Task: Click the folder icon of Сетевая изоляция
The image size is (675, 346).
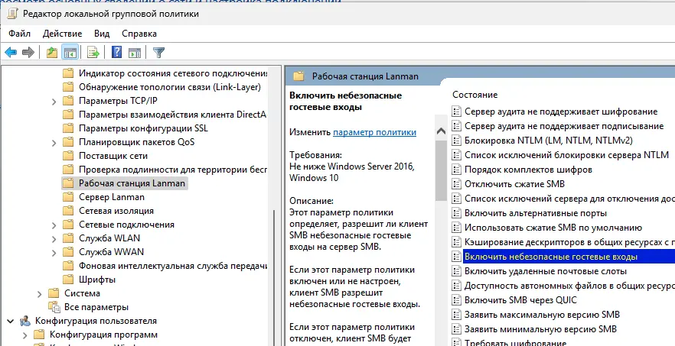Action: pyautogui.click(x=68, y=211)
